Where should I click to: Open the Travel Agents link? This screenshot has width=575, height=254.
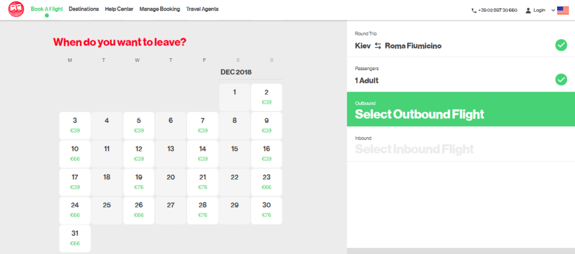(x=202, y=9)
